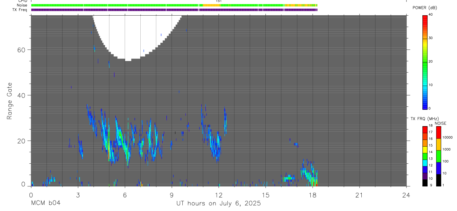Click the green 13–14 MHz TX FRQ swatch

[x=425, y=156]
